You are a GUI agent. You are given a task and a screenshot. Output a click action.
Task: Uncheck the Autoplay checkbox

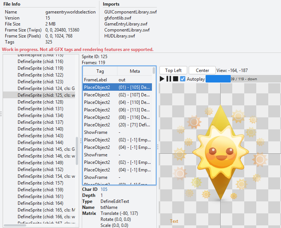pyautogui.click(x=183, y=79)
